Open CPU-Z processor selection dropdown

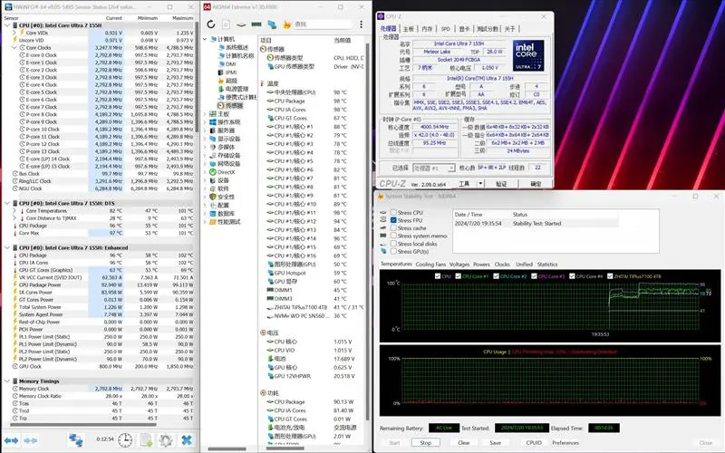(x=451, y=168)
